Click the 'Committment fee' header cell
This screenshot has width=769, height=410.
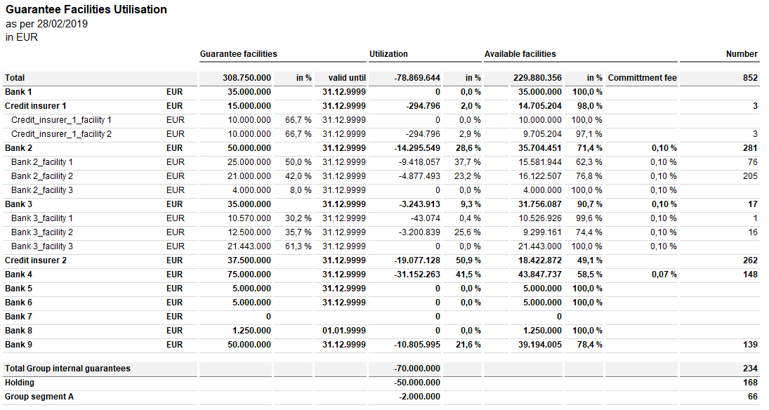(x=642, y=78)
